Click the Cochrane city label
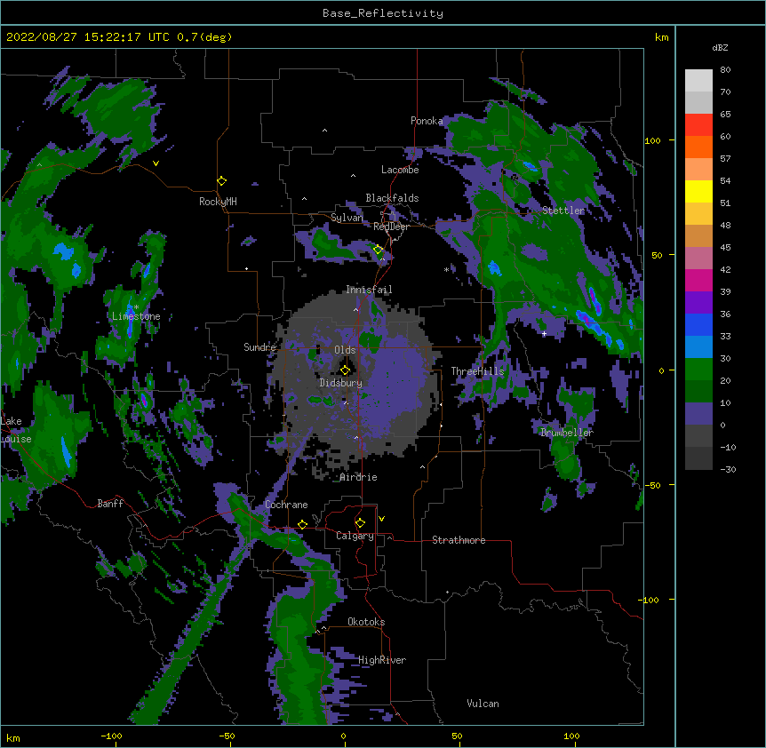766x748 pixels. tap(286, 505)
